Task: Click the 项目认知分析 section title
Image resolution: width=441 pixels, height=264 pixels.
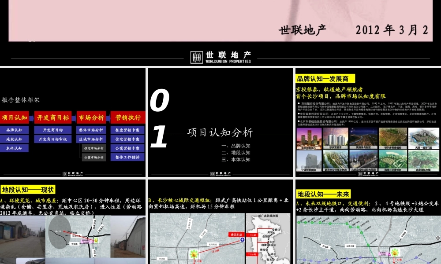Action: coord(220,132)
